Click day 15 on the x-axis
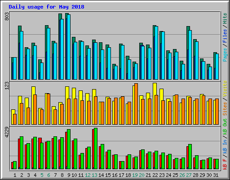 click(108, 175)
